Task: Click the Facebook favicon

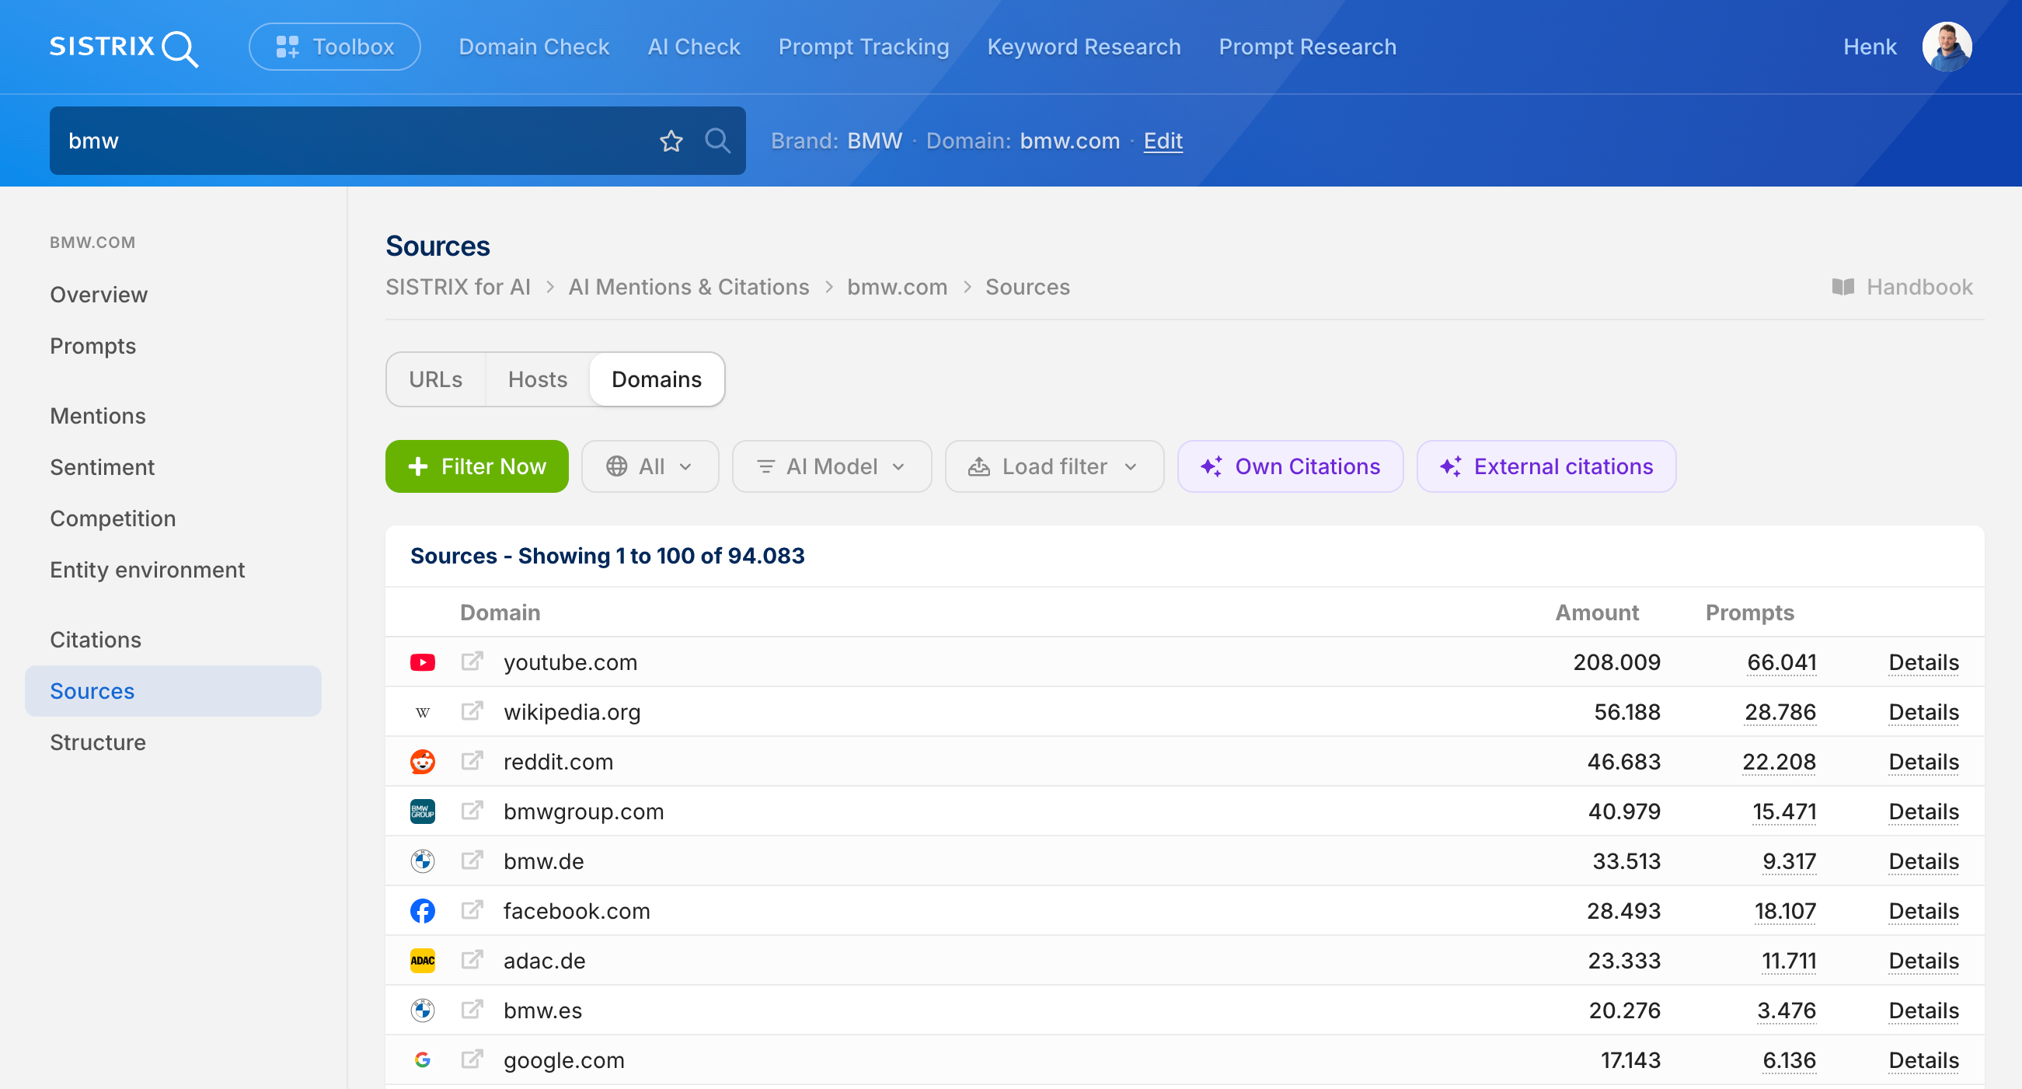Action: [422, 911]
